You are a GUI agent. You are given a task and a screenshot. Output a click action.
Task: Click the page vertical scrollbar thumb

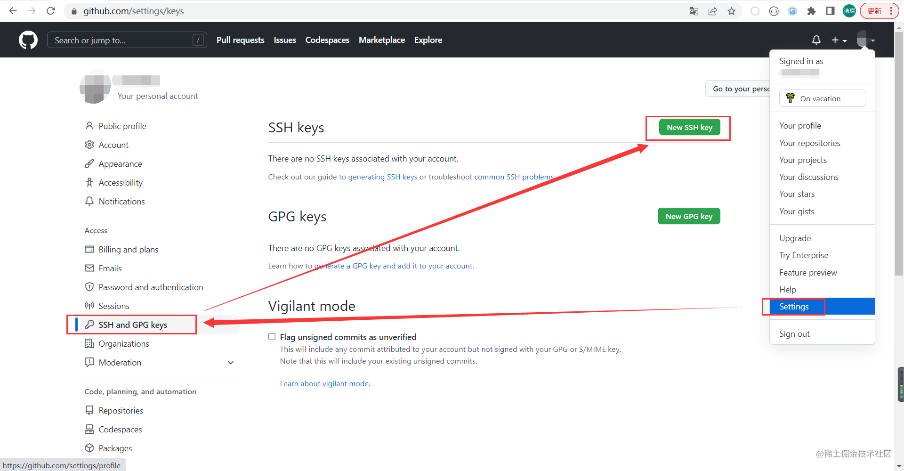pyautogui.click(x=899, y=153)
